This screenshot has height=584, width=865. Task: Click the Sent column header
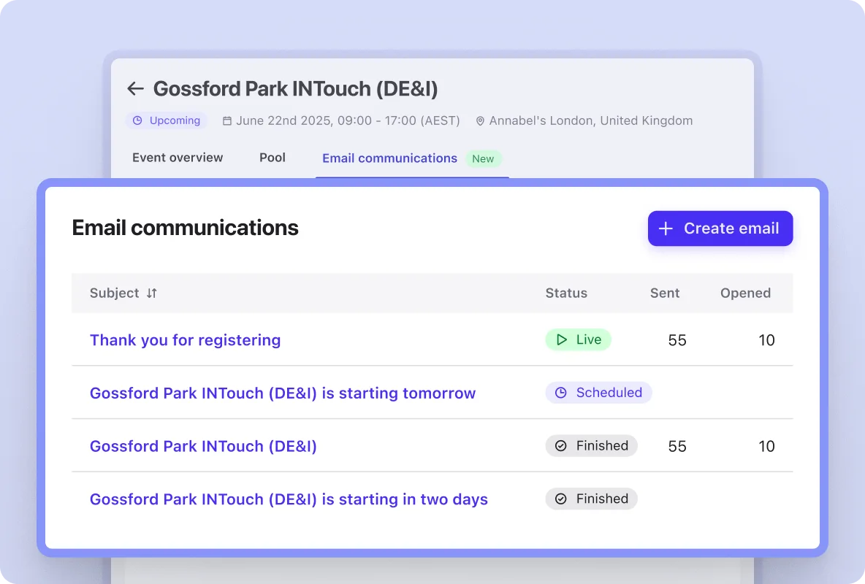[x=665, y=293]
